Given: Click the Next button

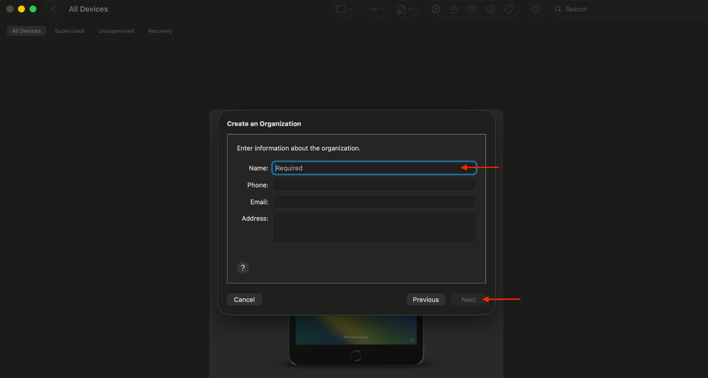Looking at the screenshot, I should (x=468, y=300).
